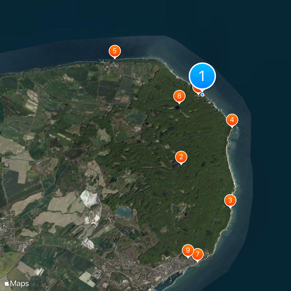Tap the orange map pin numbered 2
291x291 pixels.
coord(181,158)
